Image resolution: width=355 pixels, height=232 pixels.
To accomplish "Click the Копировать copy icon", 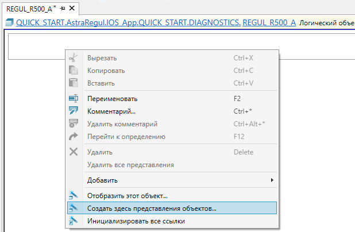I will point(73,71).
